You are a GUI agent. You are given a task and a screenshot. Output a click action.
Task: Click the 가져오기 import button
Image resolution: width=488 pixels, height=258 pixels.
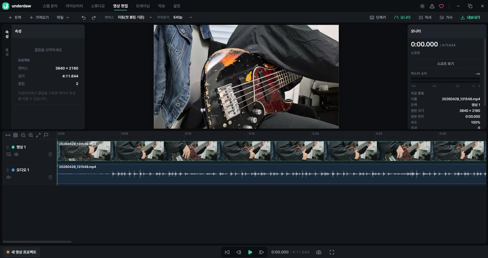click(39, 18)
